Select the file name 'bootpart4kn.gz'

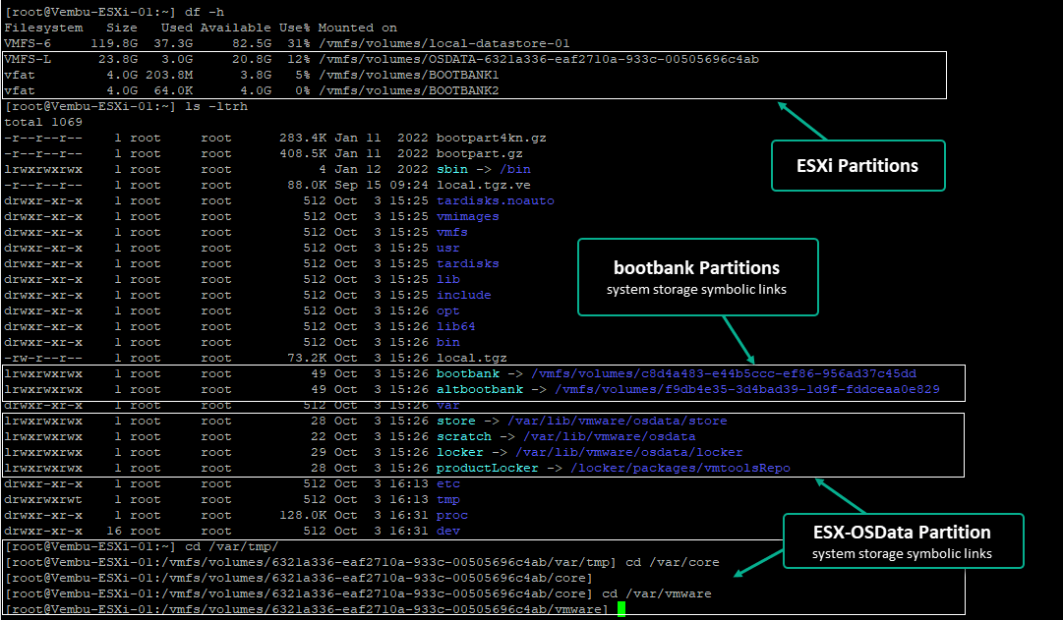[492, 138]
